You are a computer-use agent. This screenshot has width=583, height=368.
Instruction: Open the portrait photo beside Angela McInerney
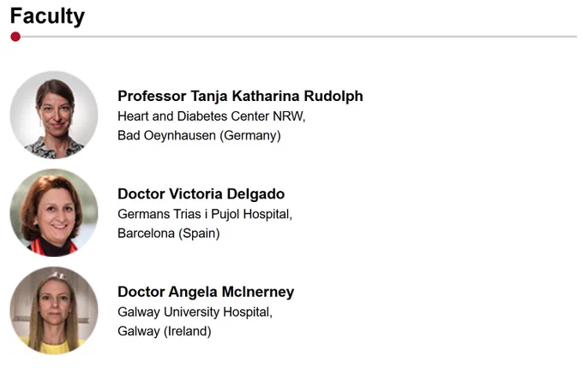(x=54, y=311)
